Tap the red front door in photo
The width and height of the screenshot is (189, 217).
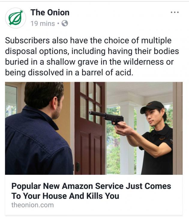tap(90, 128)
